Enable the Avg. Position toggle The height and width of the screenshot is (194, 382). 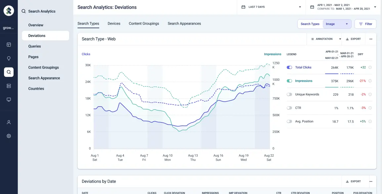(x=289, y=121)
